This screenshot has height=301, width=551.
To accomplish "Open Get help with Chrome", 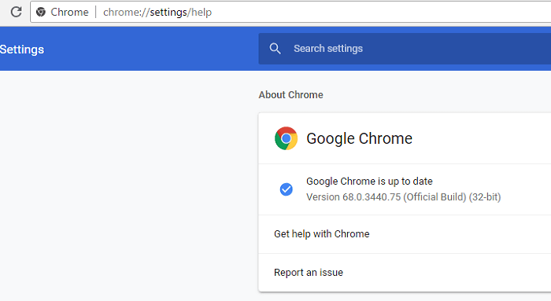I will pyautogui.click(x=405, y=234).
